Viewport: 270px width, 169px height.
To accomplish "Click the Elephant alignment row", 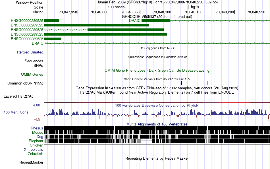I will [157, 141].
